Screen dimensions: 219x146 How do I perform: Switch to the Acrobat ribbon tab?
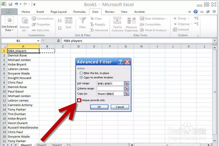pos(139,12)
